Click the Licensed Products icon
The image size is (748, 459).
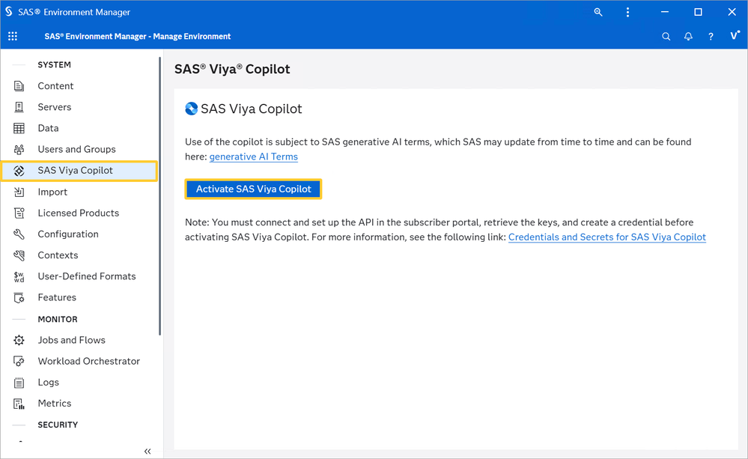[x=19, y=213]
